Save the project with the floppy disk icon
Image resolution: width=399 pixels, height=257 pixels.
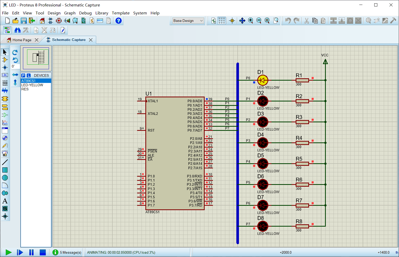click(x=24, y=21)
